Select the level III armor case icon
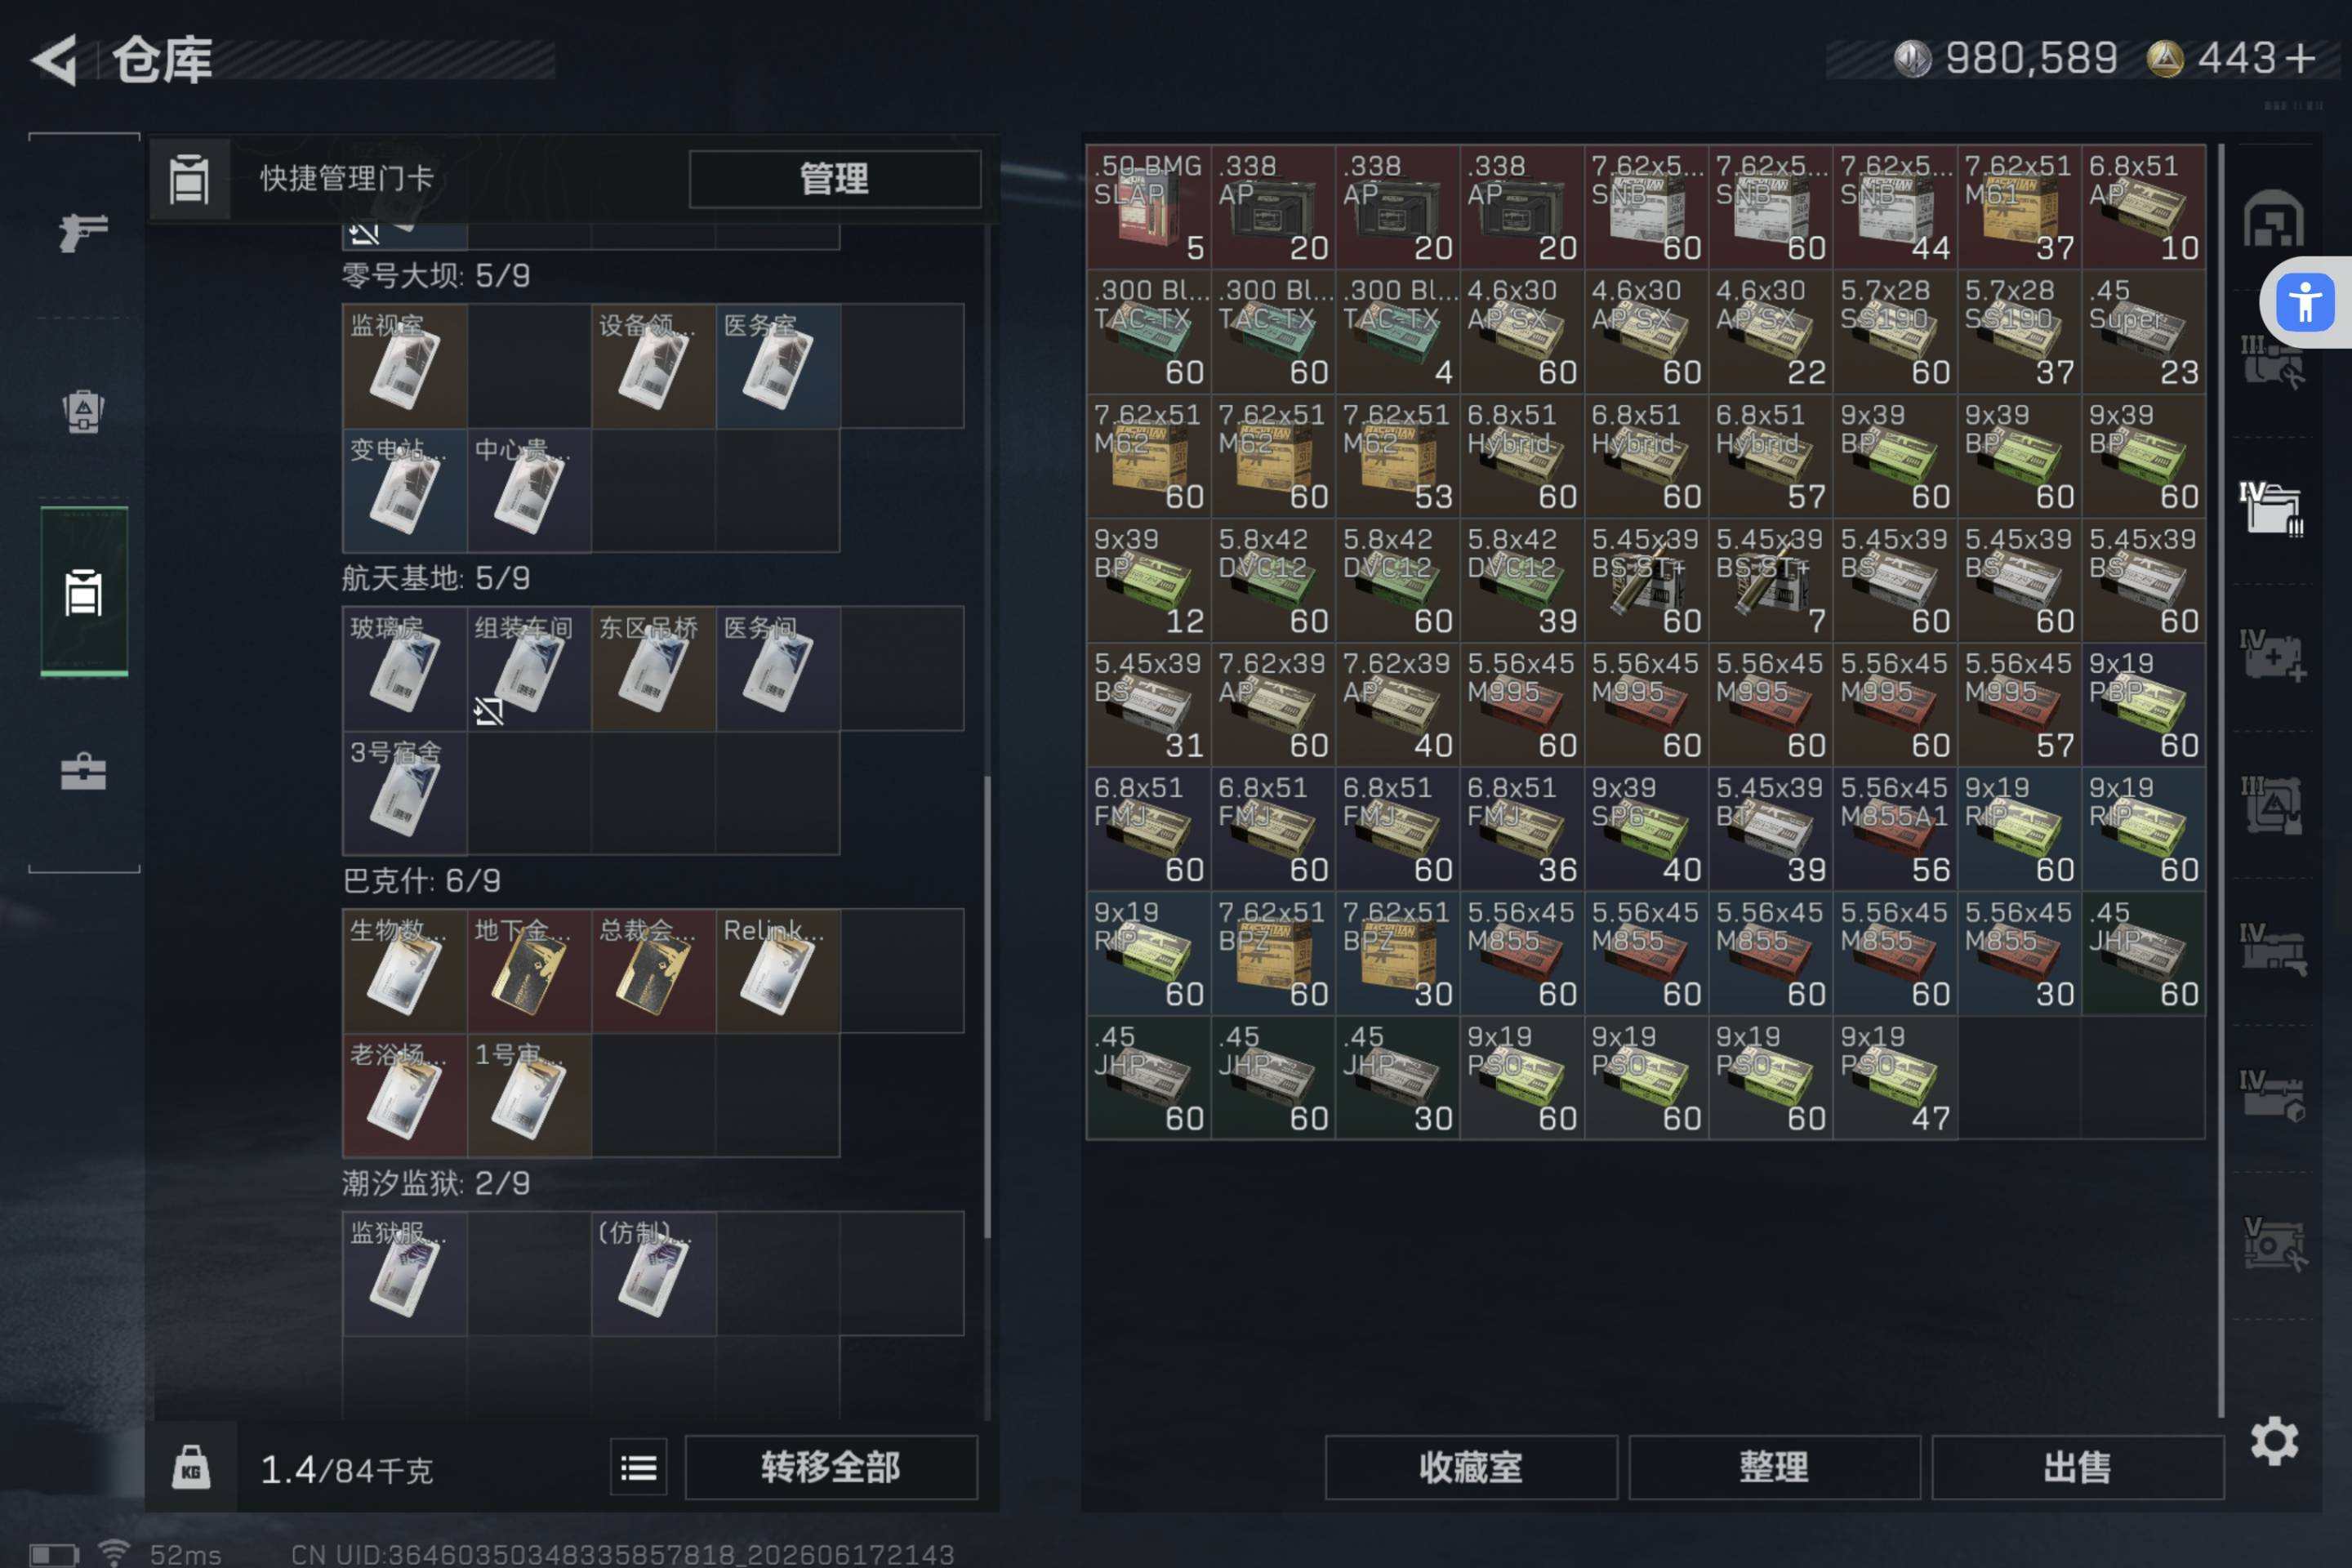2352x1568 pixels. click(2272, 804)
